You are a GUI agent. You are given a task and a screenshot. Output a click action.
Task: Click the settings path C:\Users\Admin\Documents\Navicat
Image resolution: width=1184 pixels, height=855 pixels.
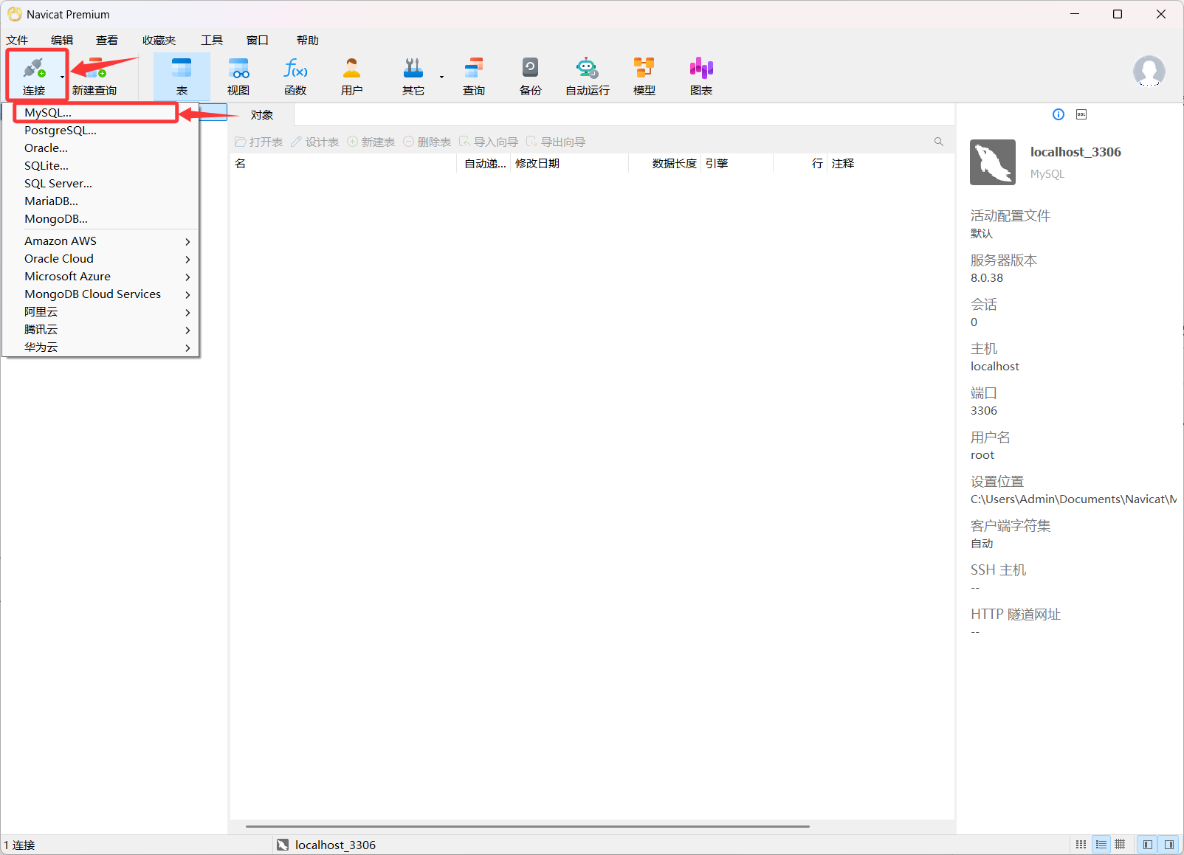tap(1073, 499)
